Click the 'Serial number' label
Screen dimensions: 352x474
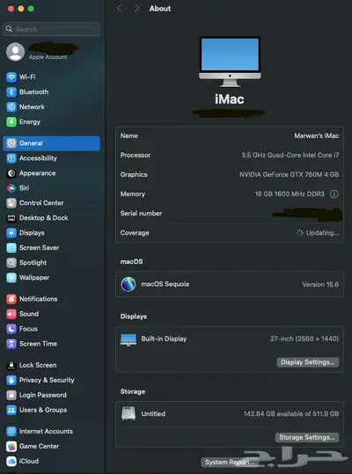point(141,214)
